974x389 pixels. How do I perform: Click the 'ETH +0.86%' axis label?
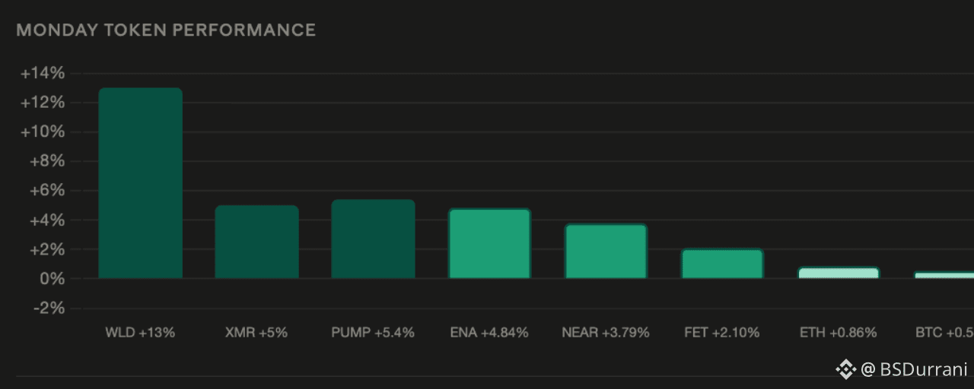tap(839, 333)
